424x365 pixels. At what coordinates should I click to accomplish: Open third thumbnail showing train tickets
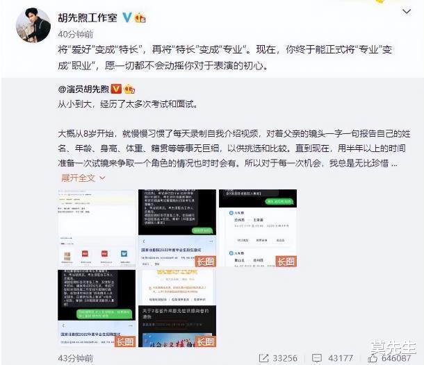[x=258, y=228]
